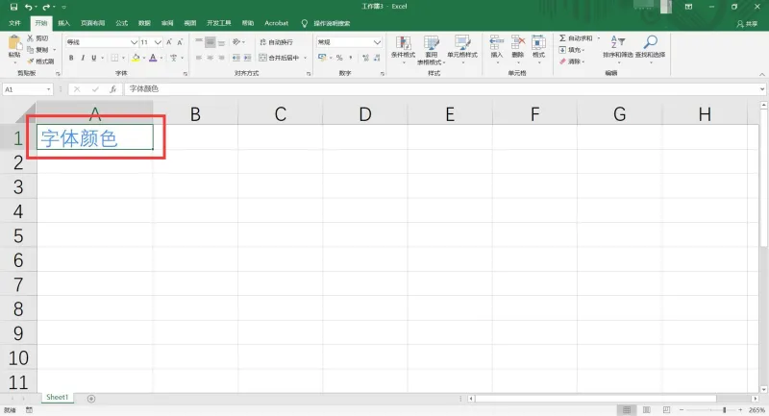Click the Sheet1 tab
Viewport: 769px width, 416px height.
(57, 398)
